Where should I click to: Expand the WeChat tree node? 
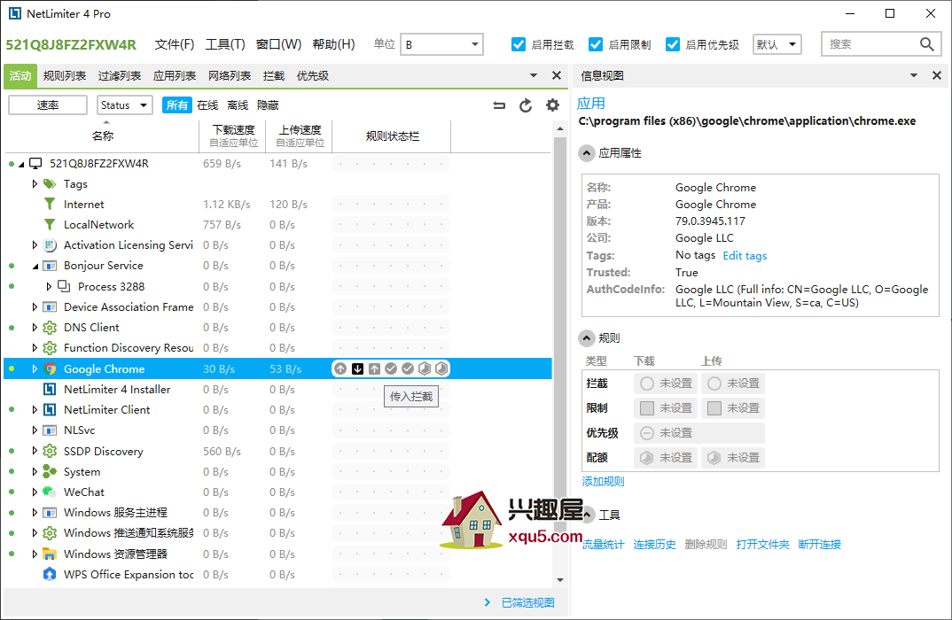(x=35, y=492)
